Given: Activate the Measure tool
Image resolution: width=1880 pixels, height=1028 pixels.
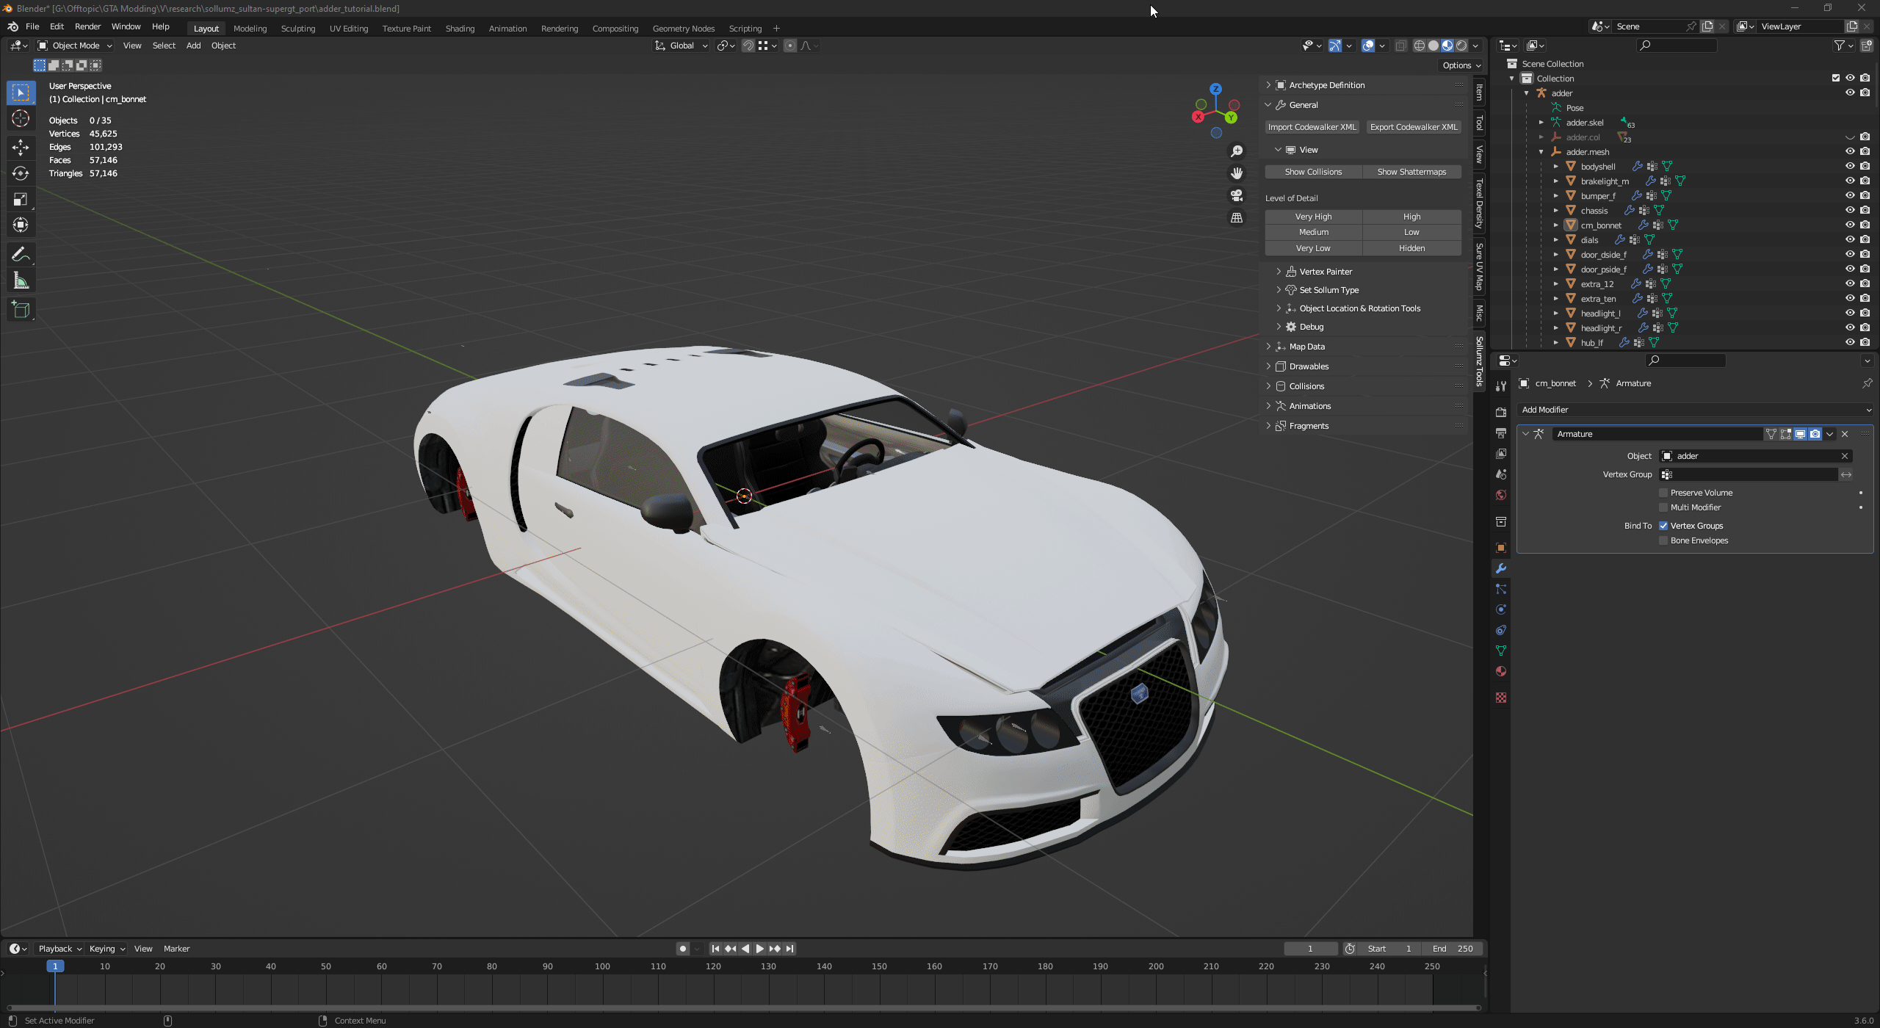Looking at the screenshot, I should click(21, 281).
